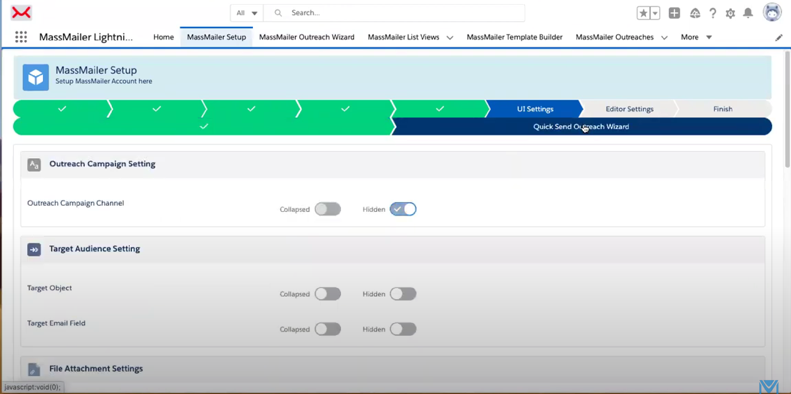Open the Notifications bell

(748, 13)
